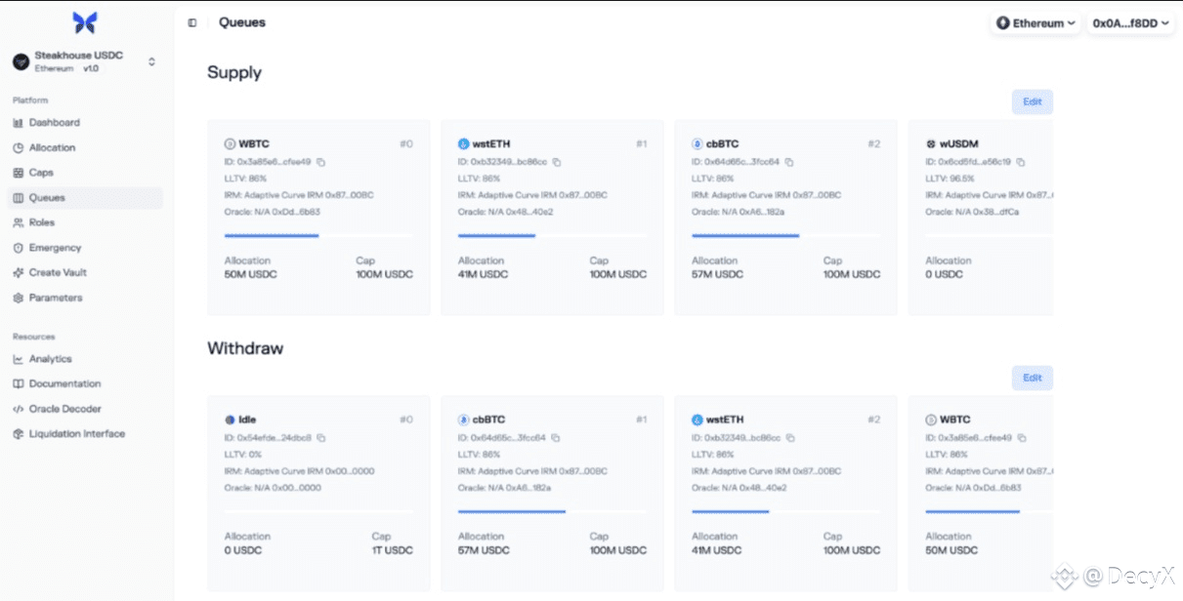Image resolution: width=1183 pixels, height=601 pixels.
Task: Edit the Withdraw queue
Action: click(x=1032, y=378)
